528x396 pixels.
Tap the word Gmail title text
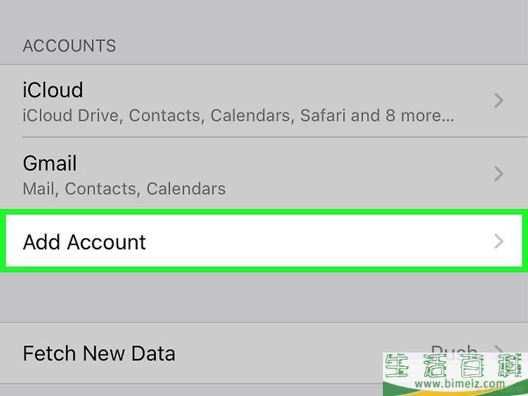[49, 164]
